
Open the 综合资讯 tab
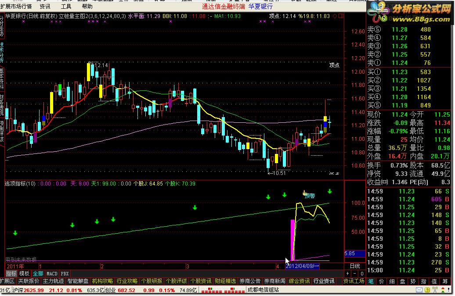click(300, 281)
